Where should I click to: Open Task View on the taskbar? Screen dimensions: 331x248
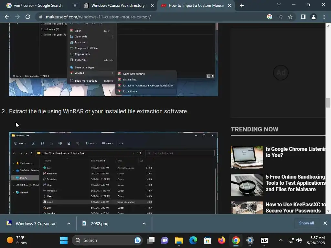151,240
